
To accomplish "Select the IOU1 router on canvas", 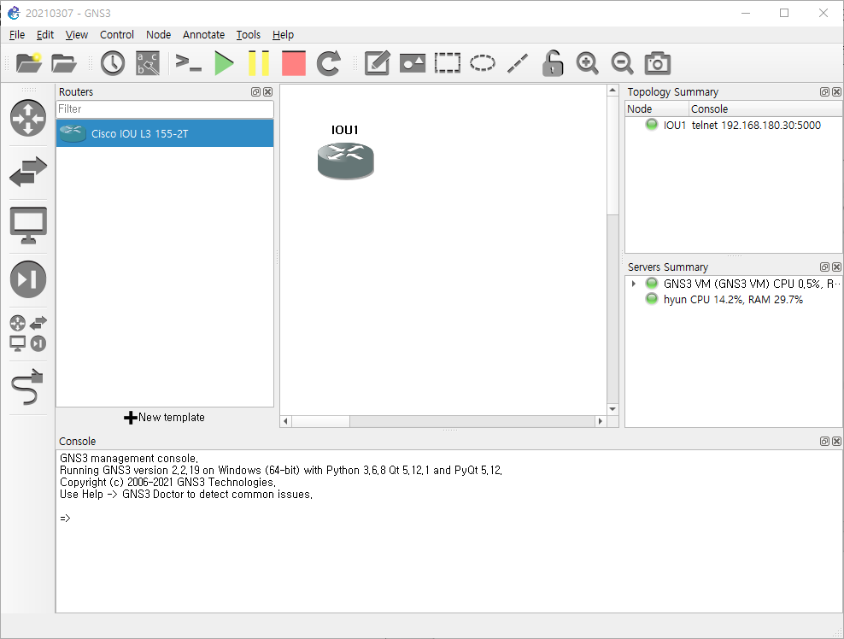I will (346, 161).
